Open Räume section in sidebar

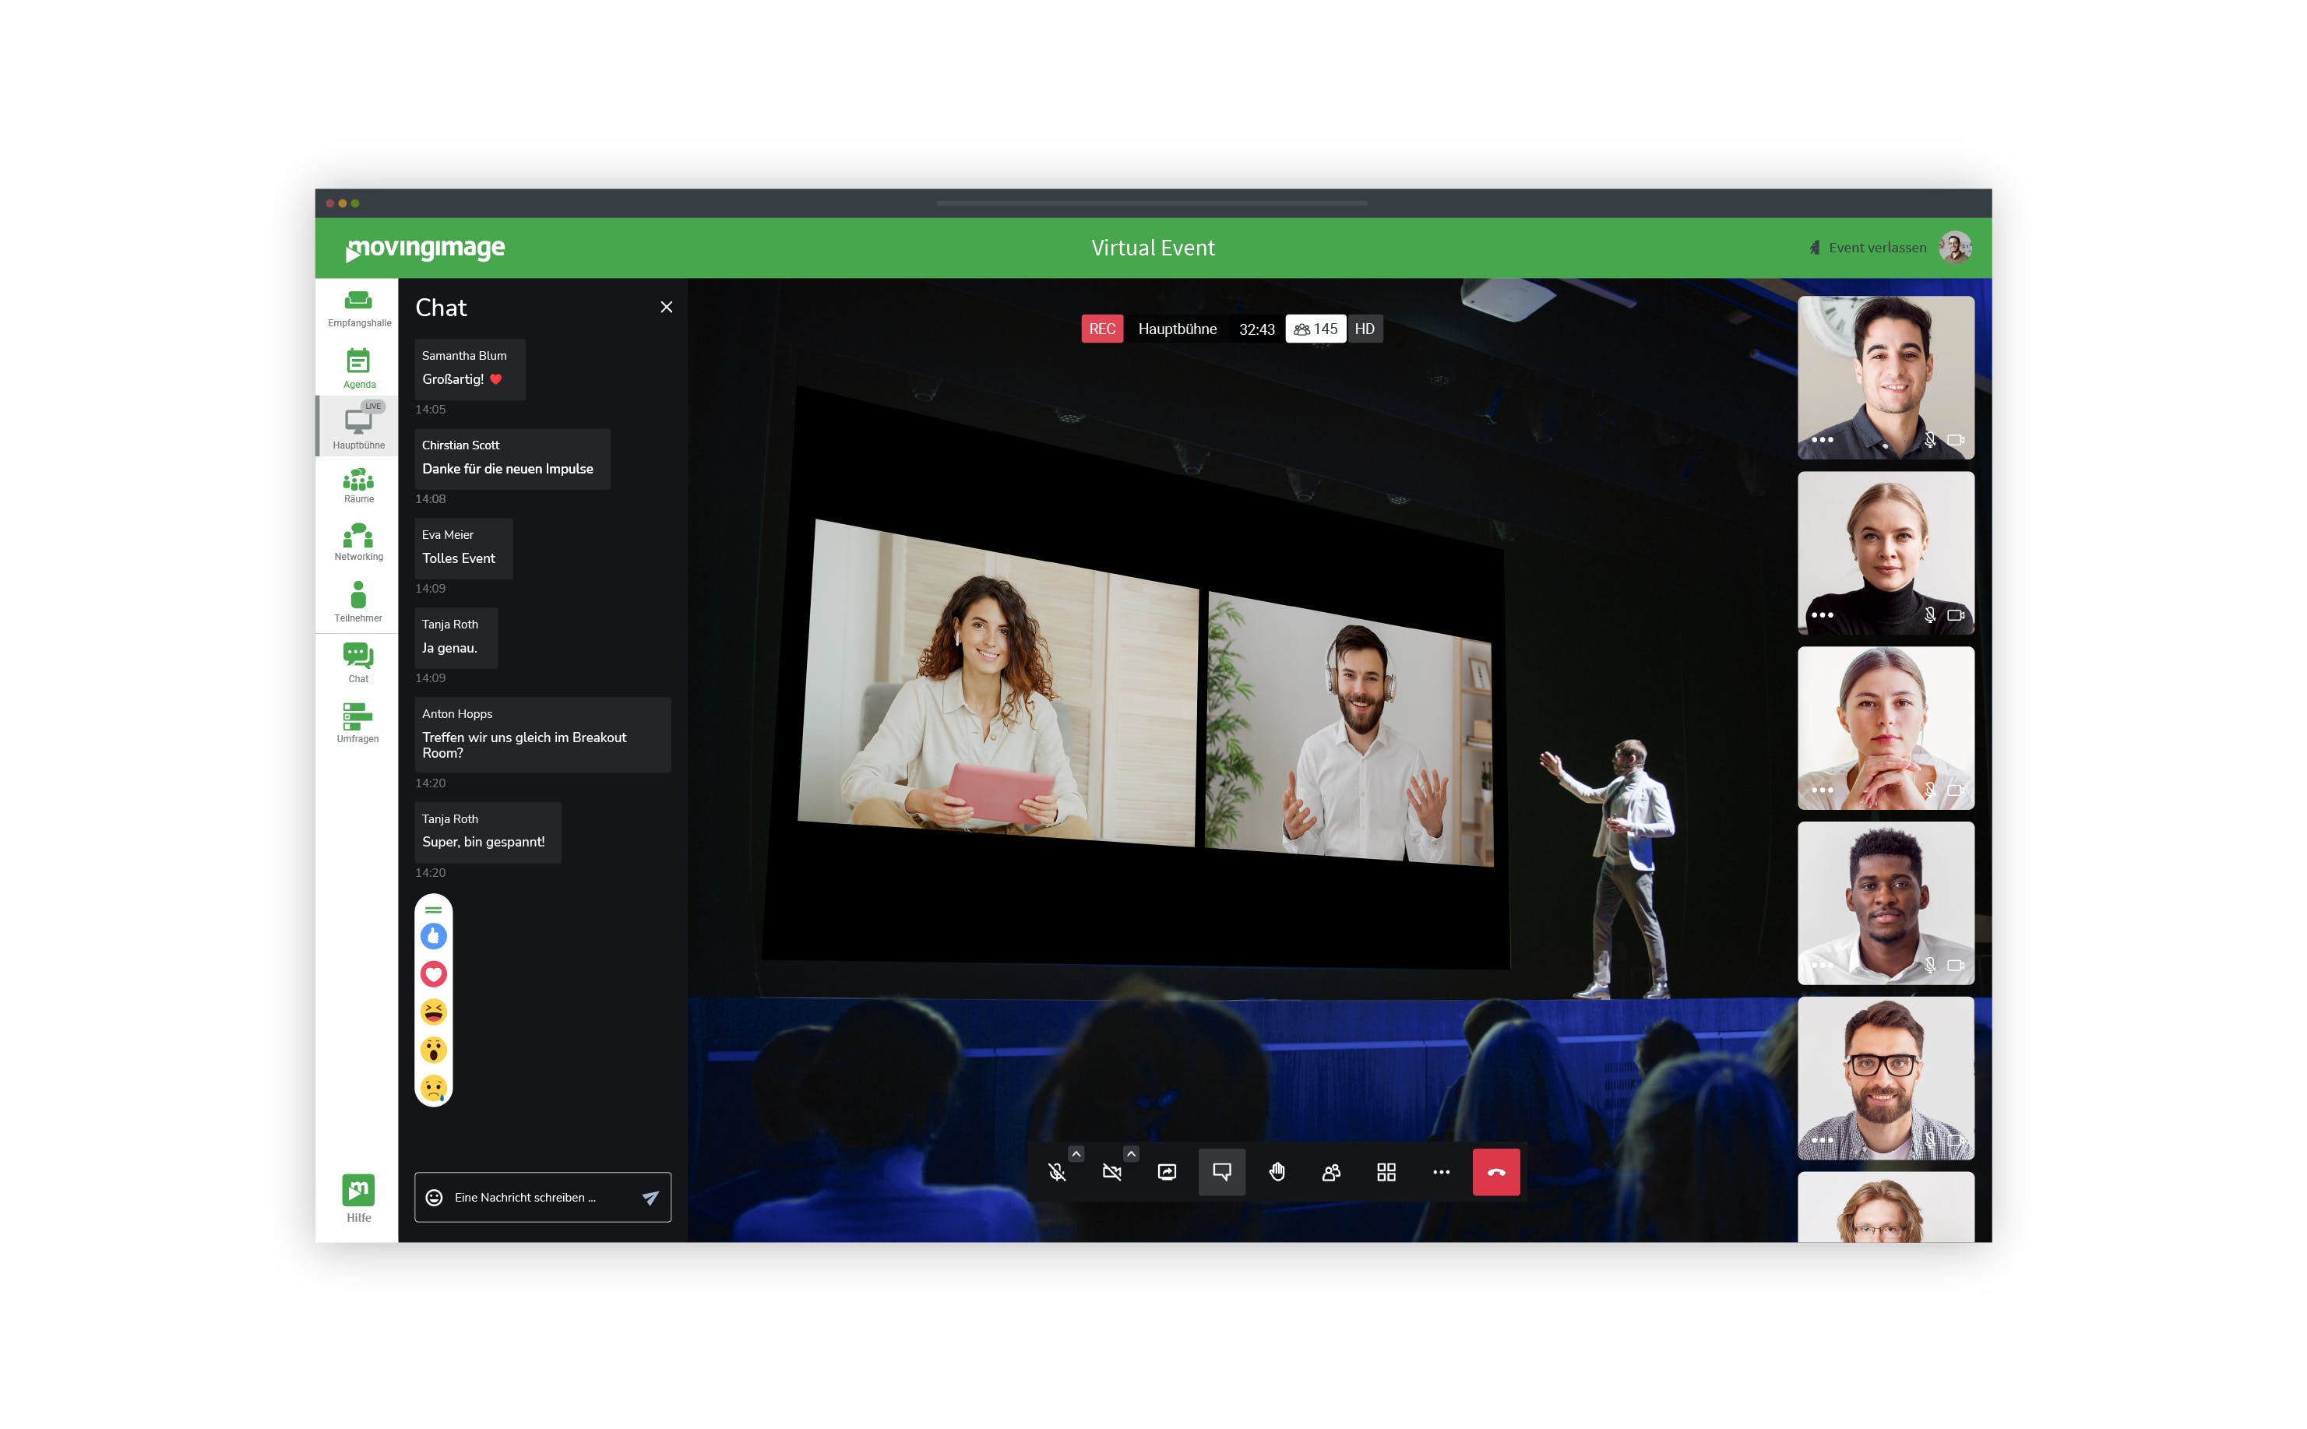358,486
